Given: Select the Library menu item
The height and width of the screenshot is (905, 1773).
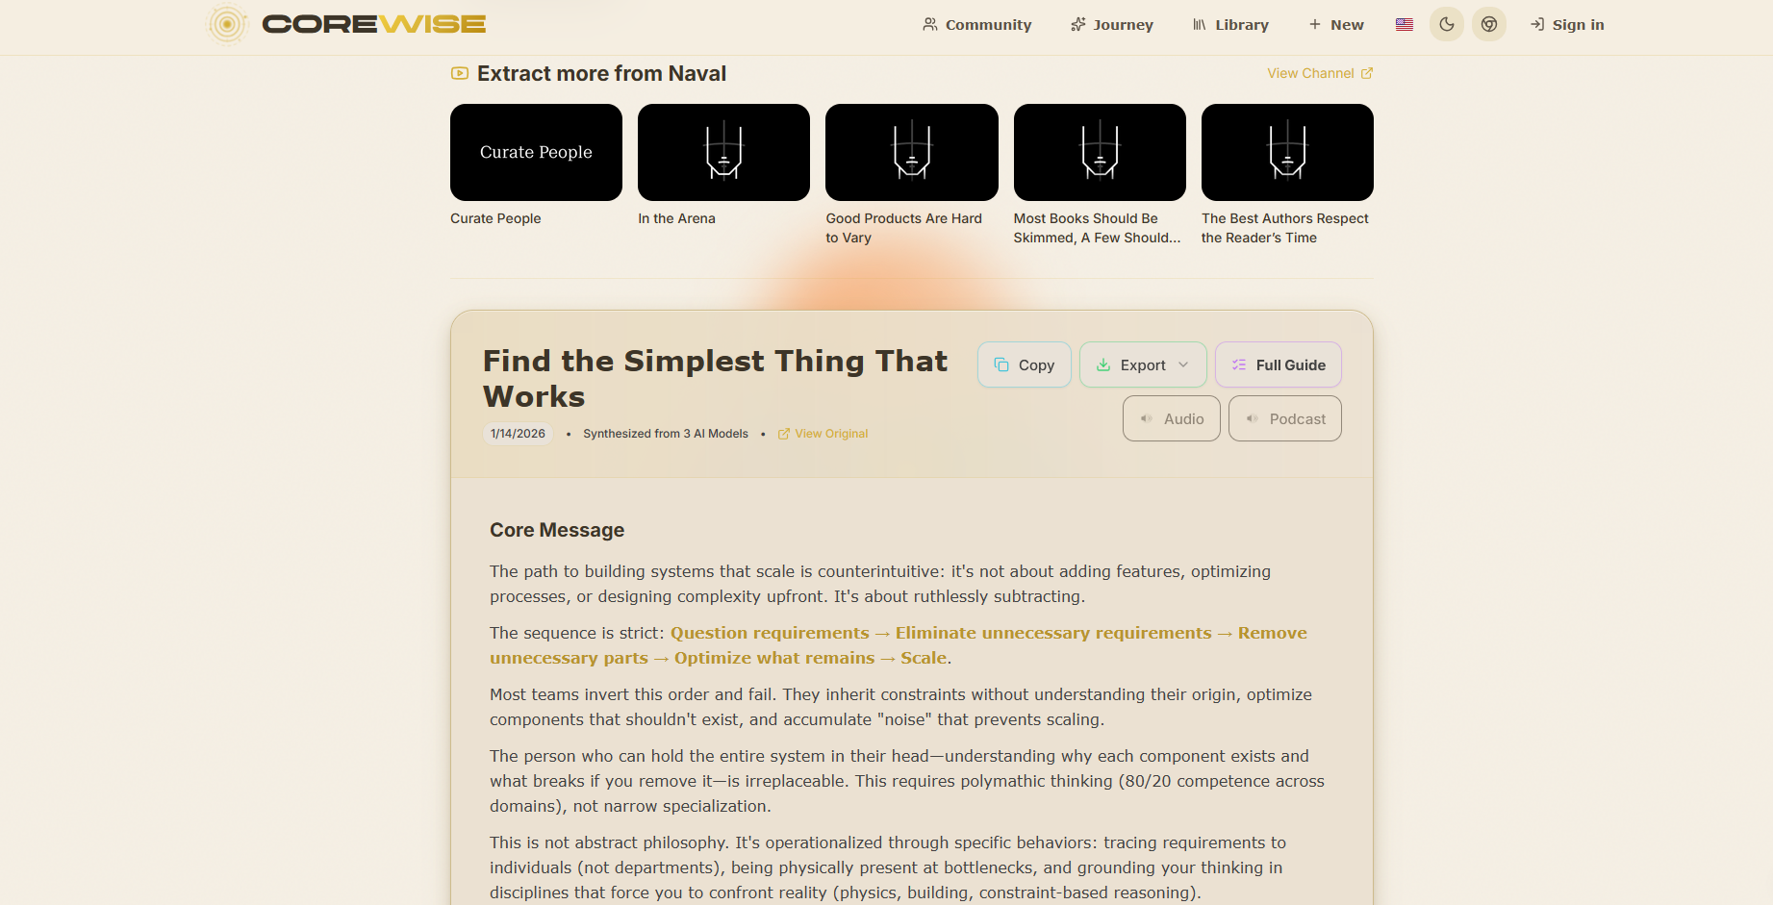Looking at the screenshot, I should pyautogui.click(x=1241, y=24).
